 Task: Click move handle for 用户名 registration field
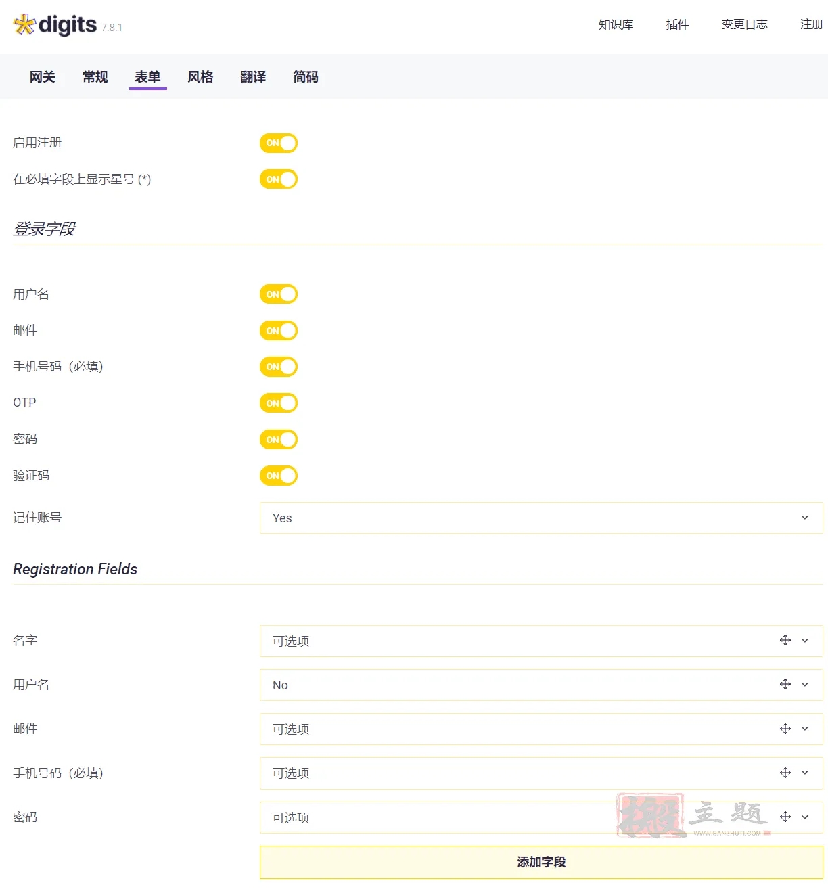[x=785, y=684]
